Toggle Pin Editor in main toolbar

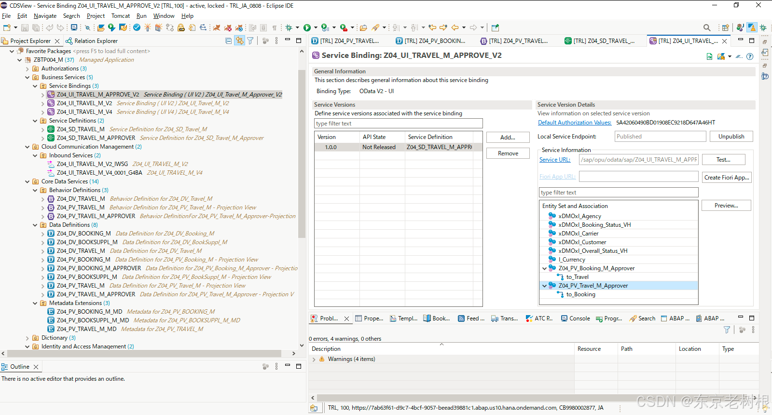click(x=495, y=28)
